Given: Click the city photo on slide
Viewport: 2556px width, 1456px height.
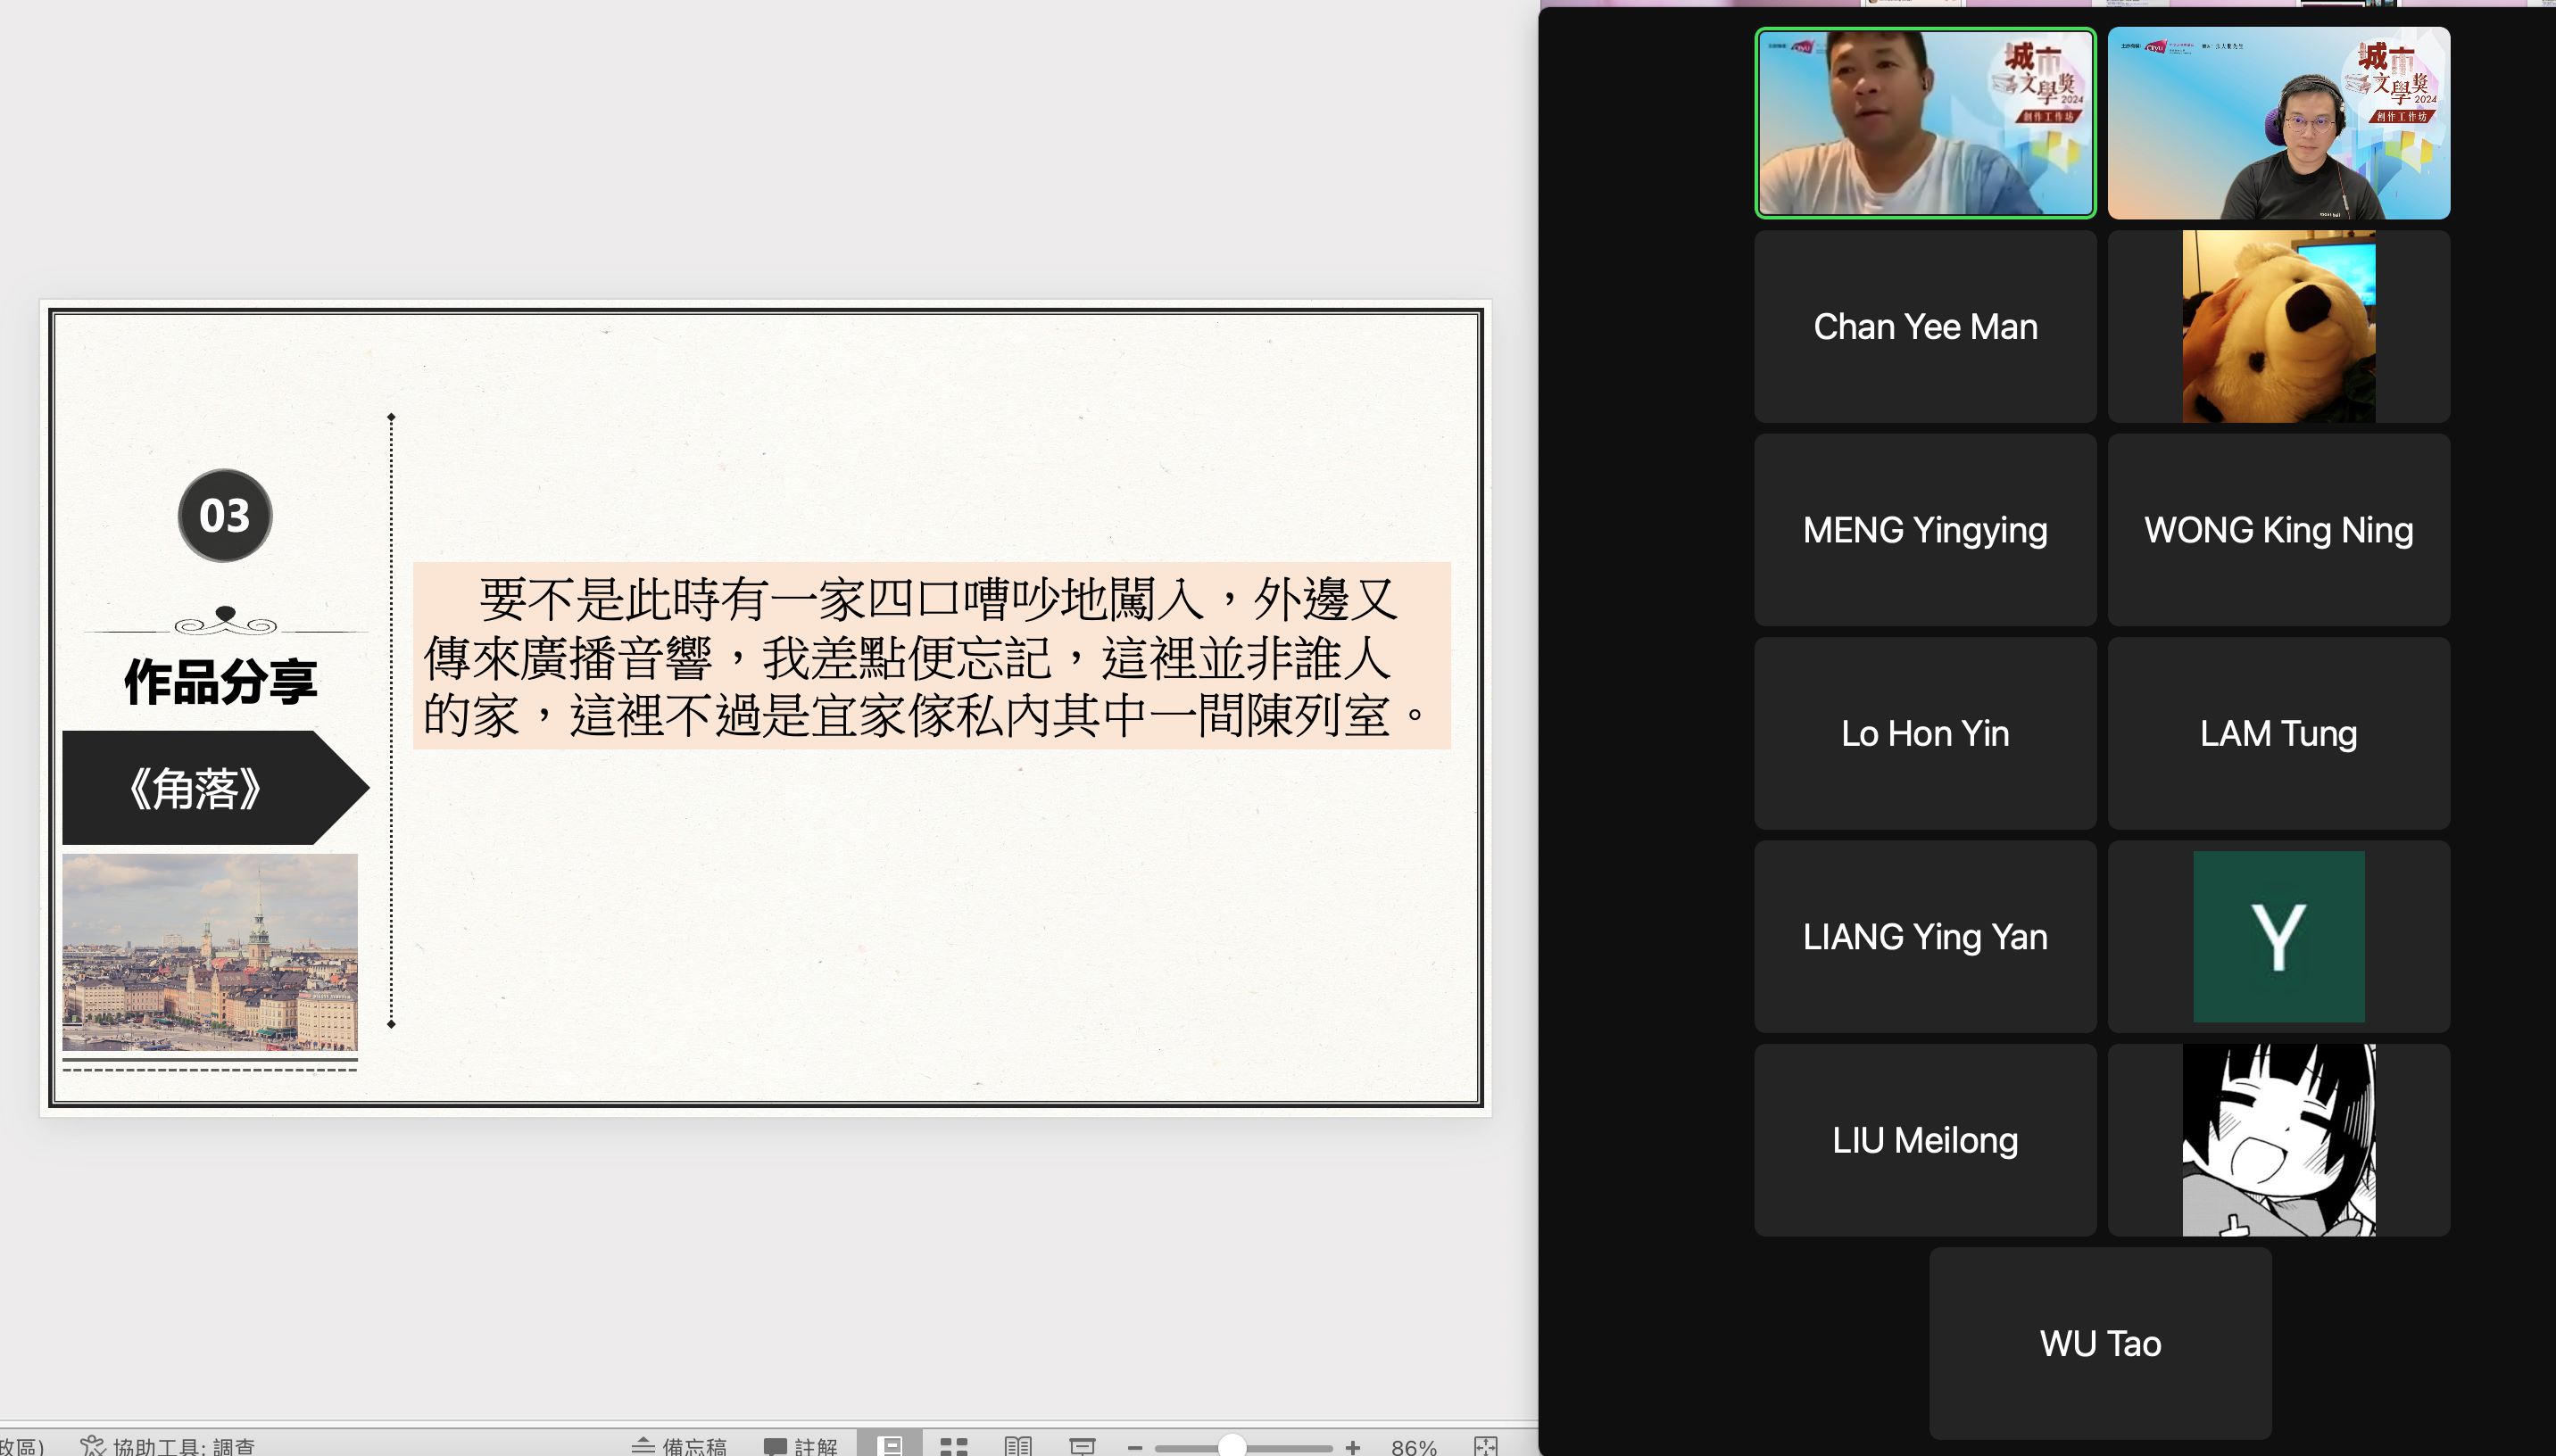Looking at the screenshot, I should coord(210,951).
